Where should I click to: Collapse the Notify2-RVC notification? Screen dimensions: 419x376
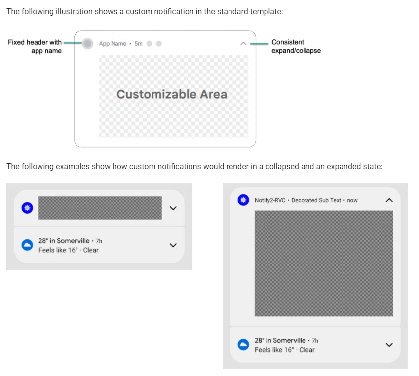[x=389, y=200]
